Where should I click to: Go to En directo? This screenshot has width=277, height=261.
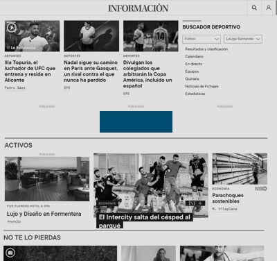tap(194, 64)
